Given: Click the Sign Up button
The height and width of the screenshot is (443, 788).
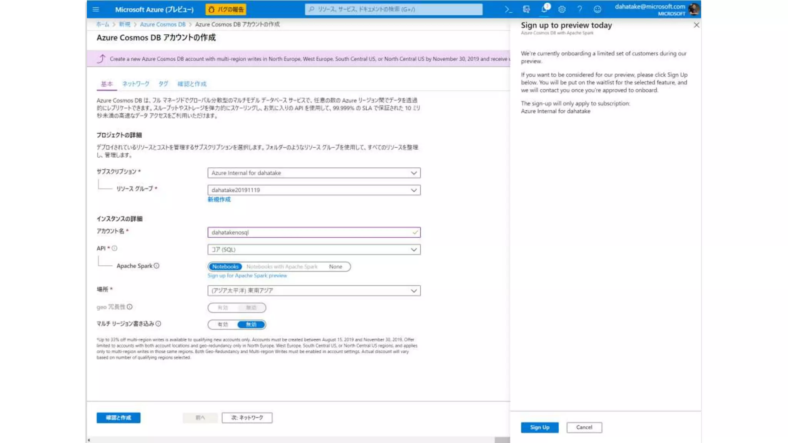Looking at the screenshot, I should 540,427.
